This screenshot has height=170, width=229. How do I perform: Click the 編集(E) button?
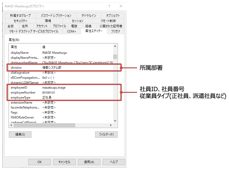[x=20, y=134]
